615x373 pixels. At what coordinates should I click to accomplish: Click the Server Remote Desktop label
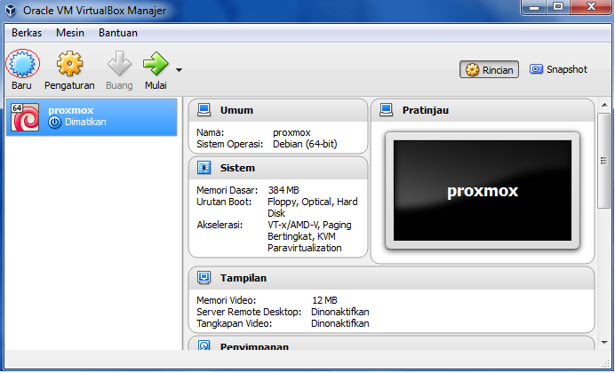tap(249, 312)
